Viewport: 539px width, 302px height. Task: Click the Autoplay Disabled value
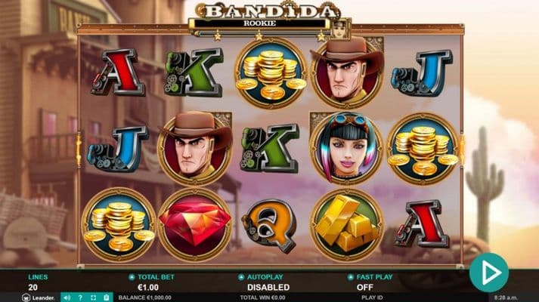[268, 287]
